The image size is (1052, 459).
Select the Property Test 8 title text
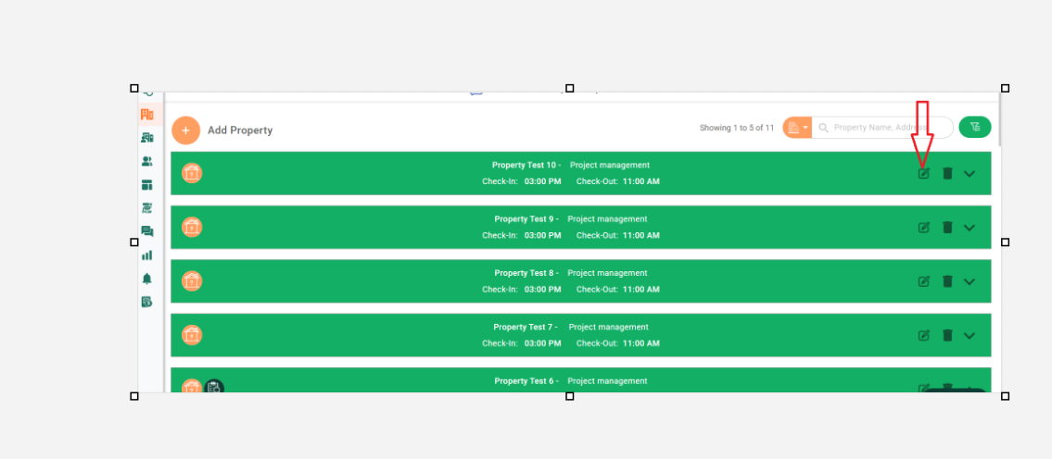coord(524,273)
